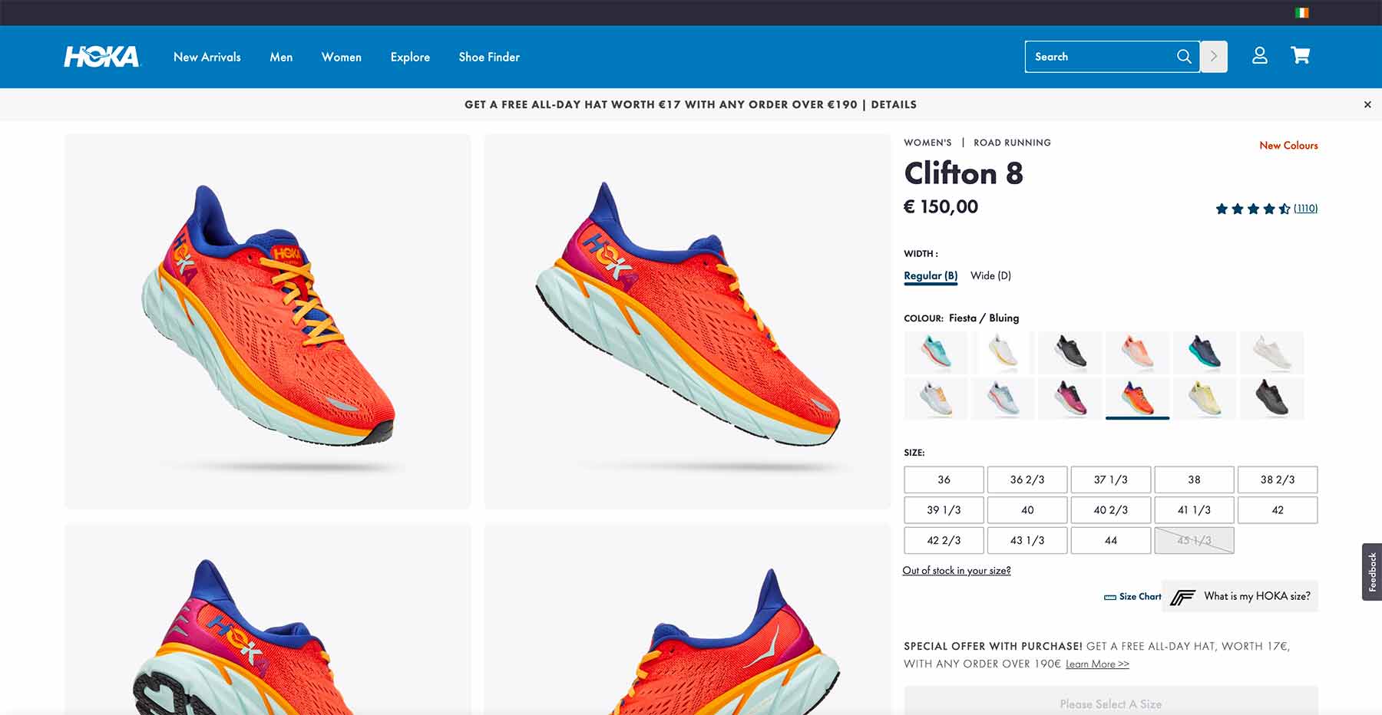Viewport: 1382px width, 715px height.
Task: Select the light blue shoe swatch
Action: pyautogui.click(x=1003, y=399)
